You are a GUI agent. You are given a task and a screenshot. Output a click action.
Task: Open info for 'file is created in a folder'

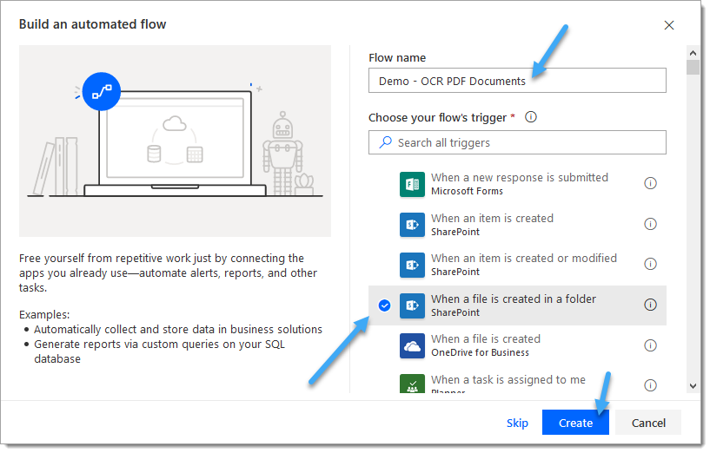(x=650, y=305)
